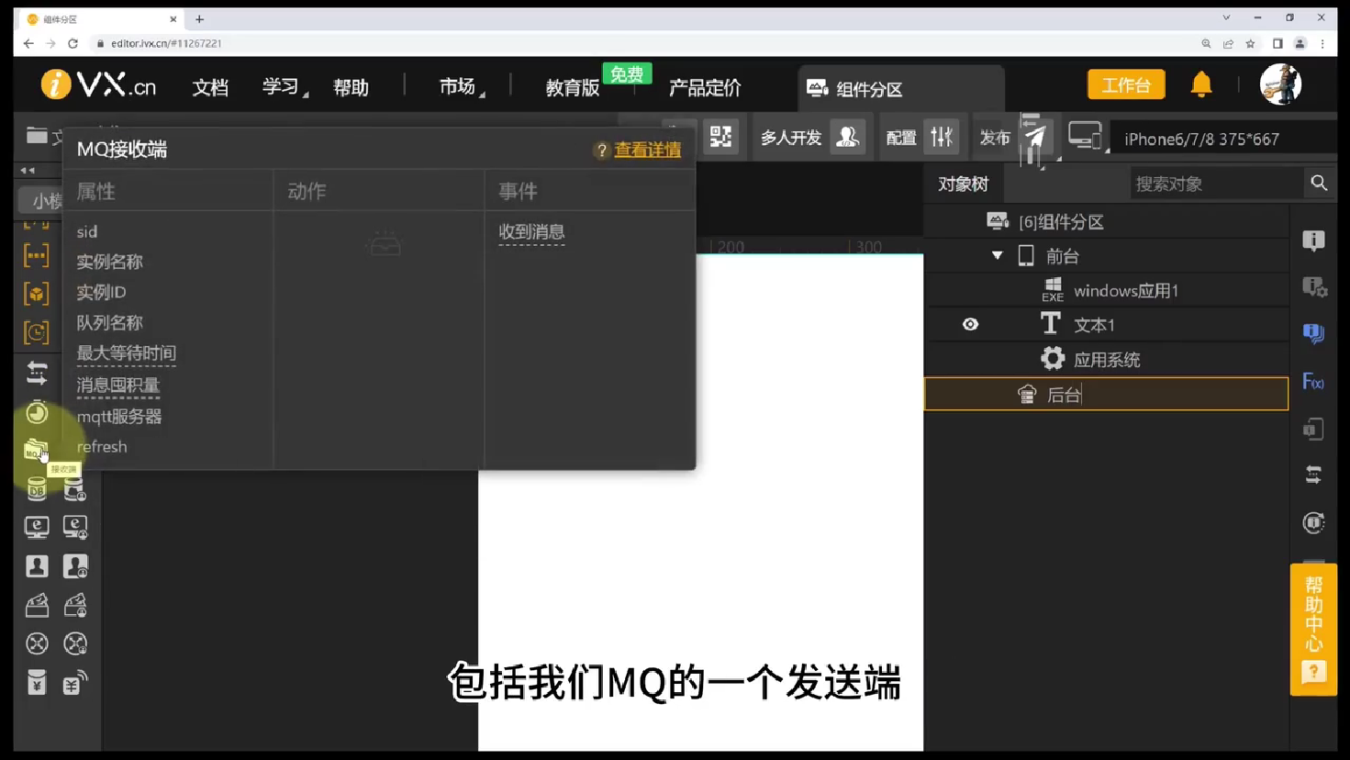Click the QR code preview icon

[x=721, y=138]
